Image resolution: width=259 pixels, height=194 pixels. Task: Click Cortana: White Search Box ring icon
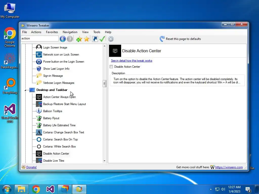[x=39, y=147]
